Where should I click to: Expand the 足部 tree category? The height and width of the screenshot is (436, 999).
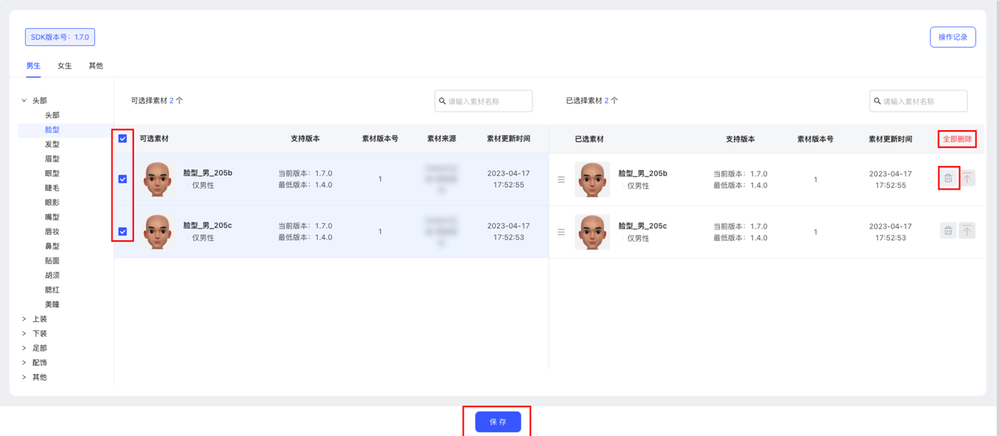tap(24, 348)
